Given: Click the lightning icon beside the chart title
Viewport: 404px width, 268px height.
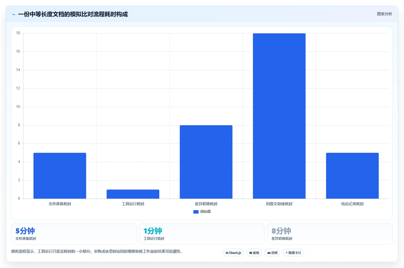Looking at the screenshot, I should tap(14, 14).
